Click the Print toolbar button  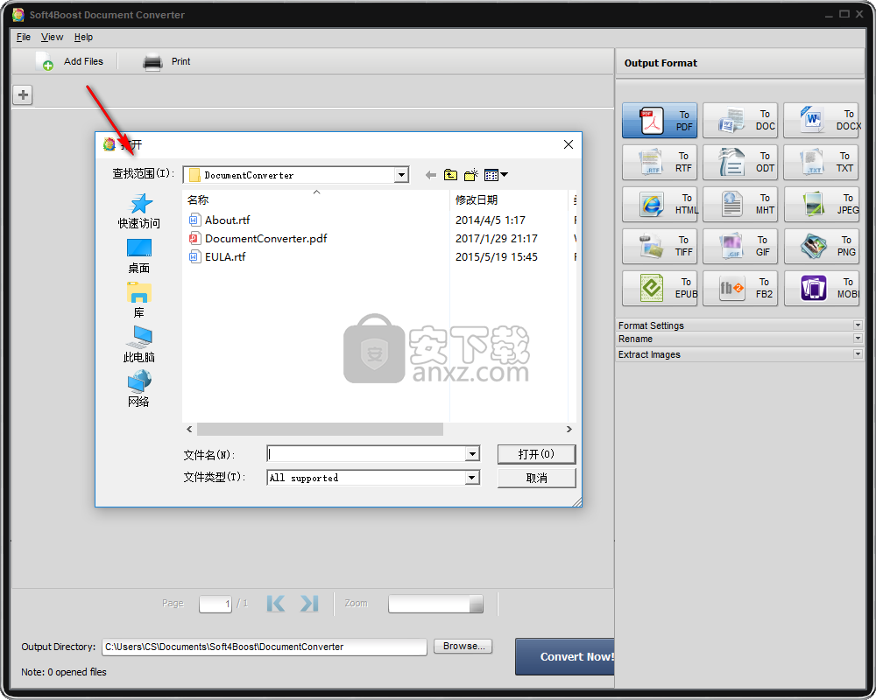166,61
